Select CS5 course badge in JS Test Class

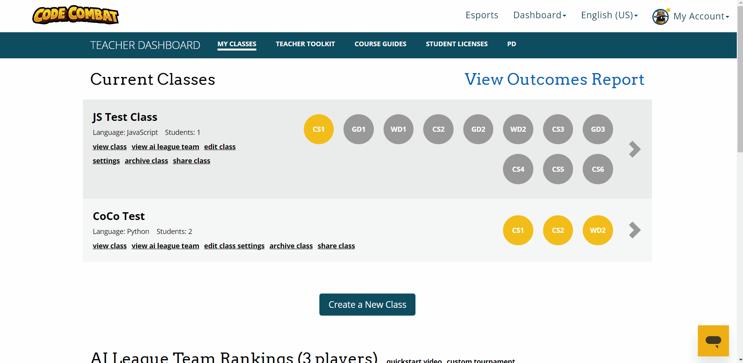tap(558, 169)
